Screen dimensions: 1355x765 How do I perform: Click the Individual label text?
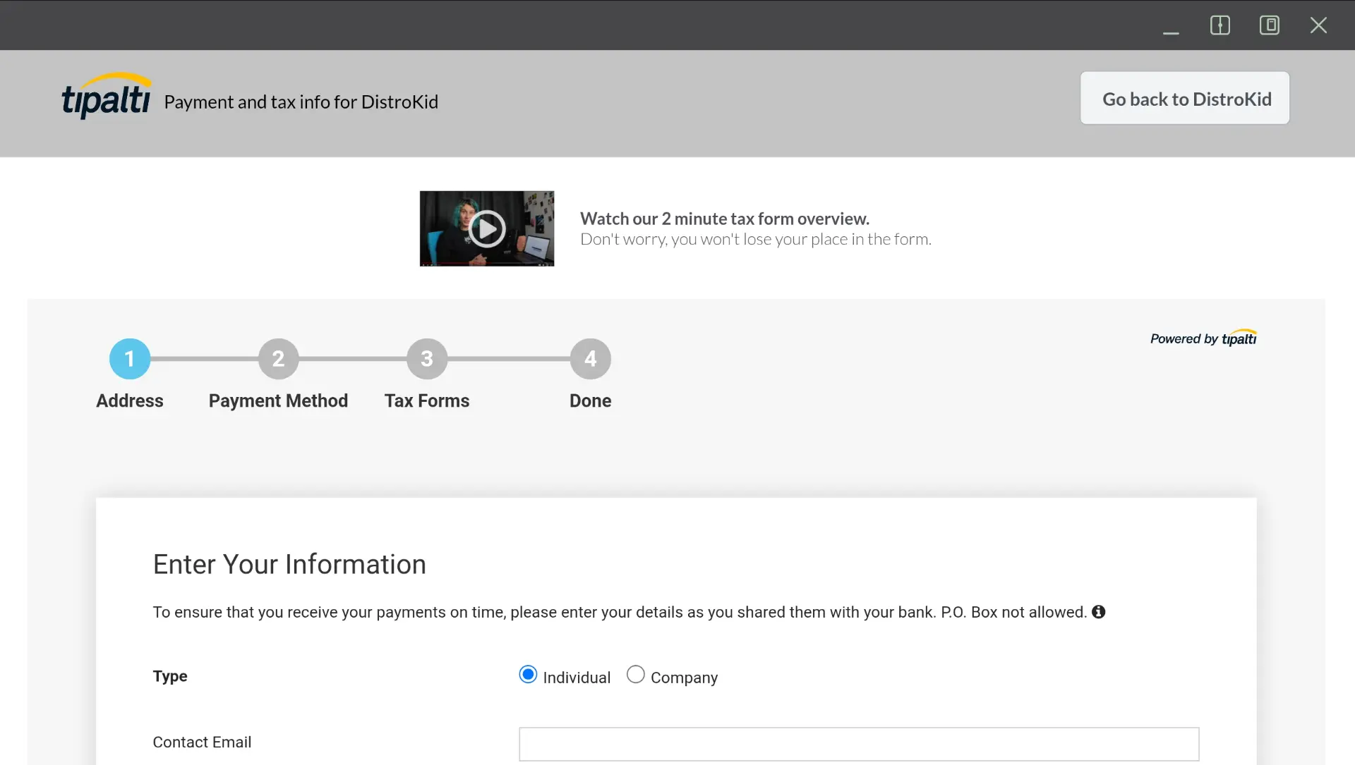tap(577, 678)
